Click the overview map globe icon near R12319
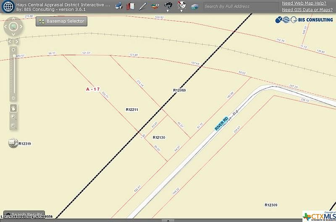This screenshot has width=336, height=222. click(x=13, y=143)
